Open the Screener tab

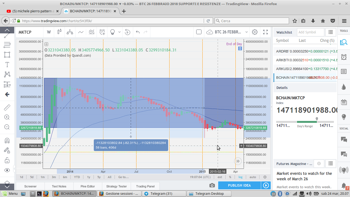(x=30, y=186)
